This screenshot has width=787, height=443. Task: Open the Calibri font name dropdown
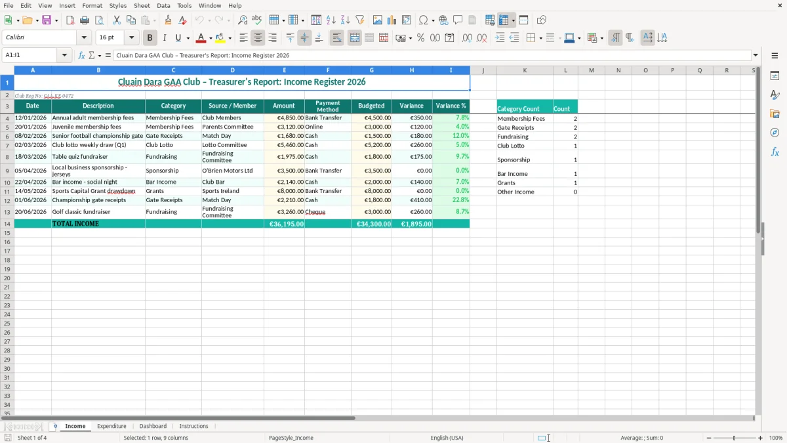pyautogui.click(x=84, y=38)
